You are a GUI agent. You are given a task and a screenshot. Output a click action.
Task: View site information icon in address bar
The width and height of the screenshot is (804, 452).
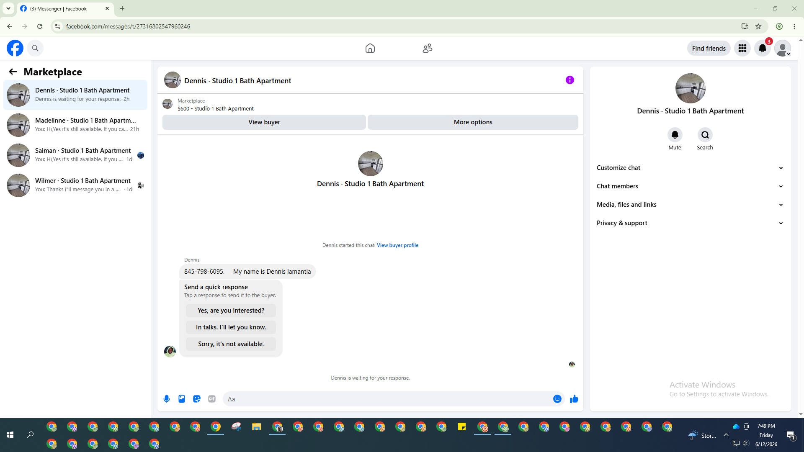click(x=58, y=26)
